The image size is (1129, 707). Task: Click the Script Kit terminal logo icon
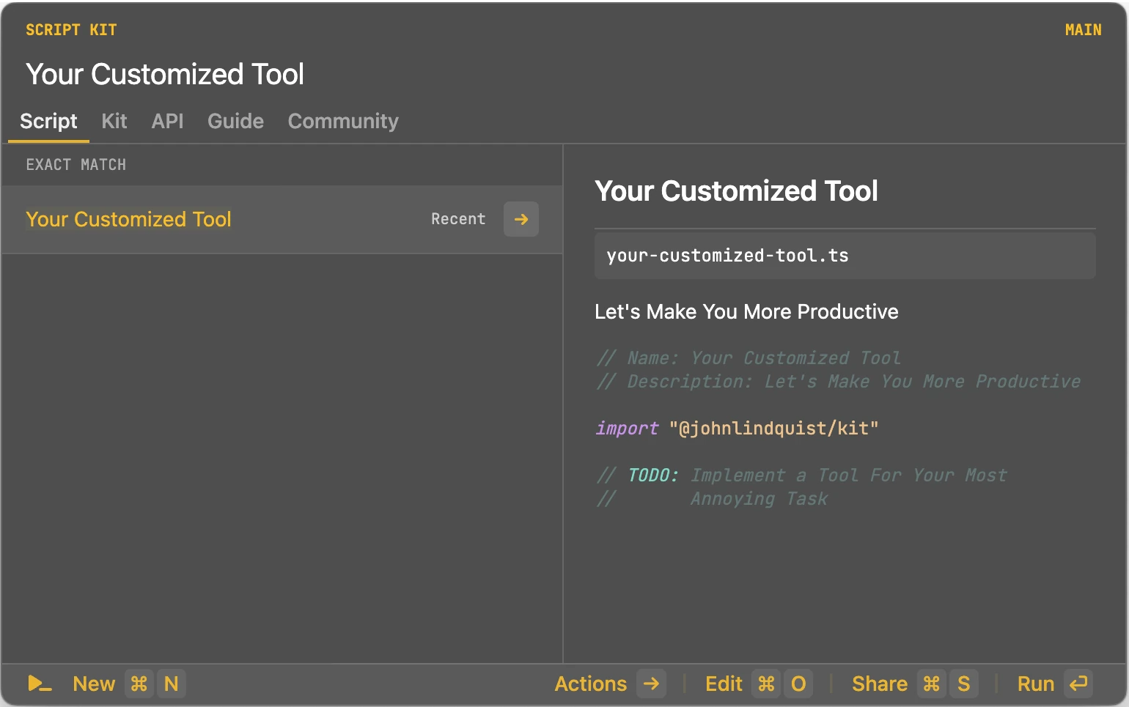coord(40,684)
